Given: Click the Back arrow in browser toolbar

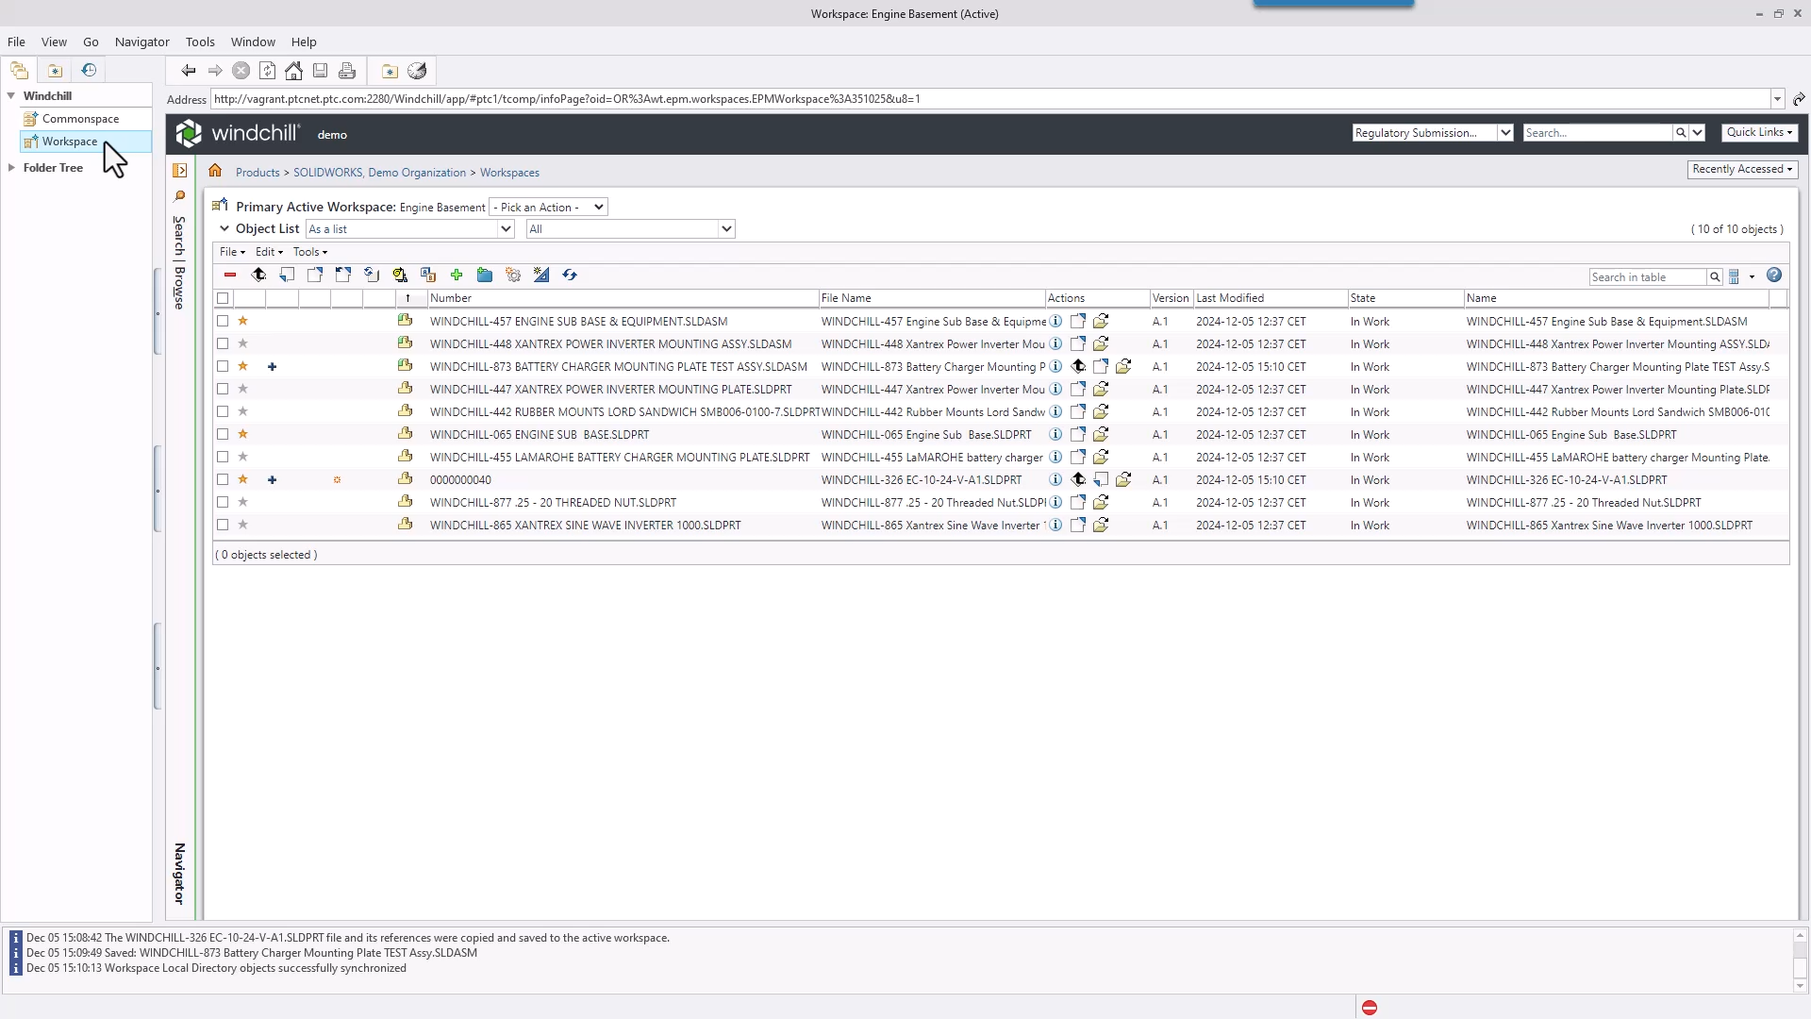Looking at the screenshot, I should [189, 71].
